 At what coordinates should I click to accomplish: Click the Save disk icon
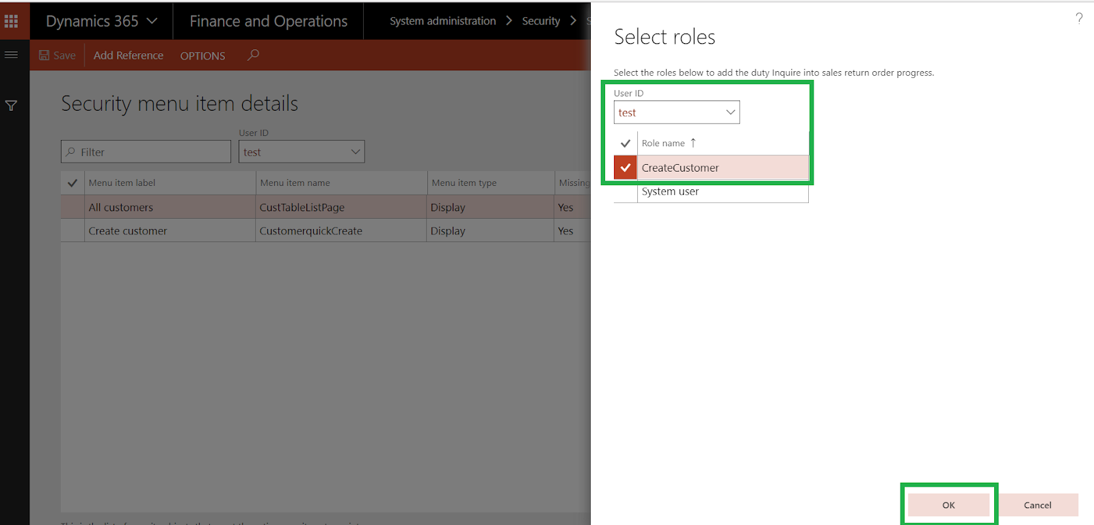point(44,55)
